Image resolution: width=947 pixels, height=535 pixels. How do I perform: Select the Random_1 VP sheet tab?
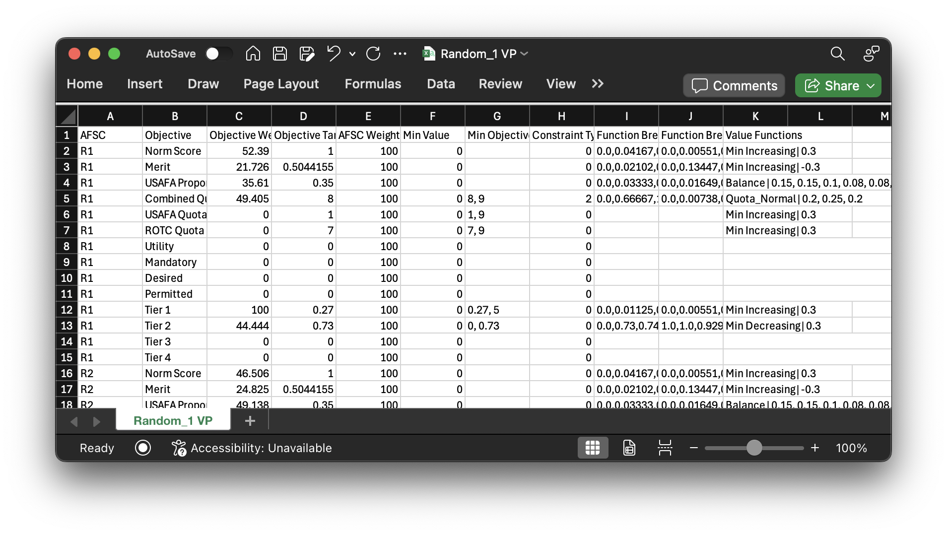(173, 420)
